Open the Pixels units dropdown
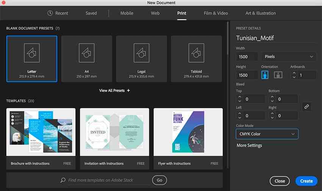This screenshot has width=322, height=191. pyautogui.click(x=289, y=57)
